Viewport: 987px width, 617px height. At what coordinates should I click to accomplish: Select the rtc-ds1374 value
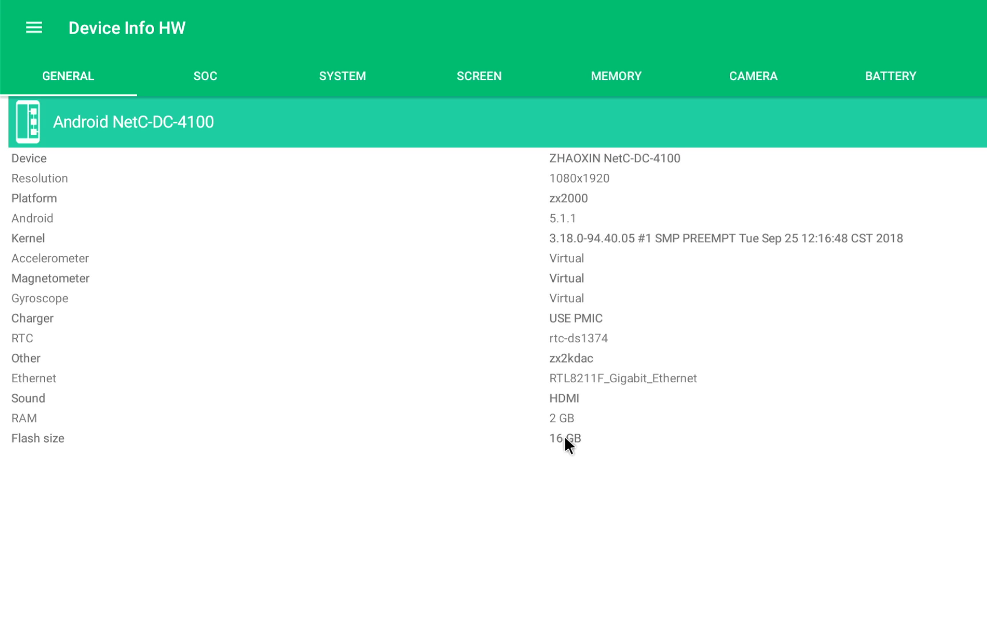tap(578, 338)
